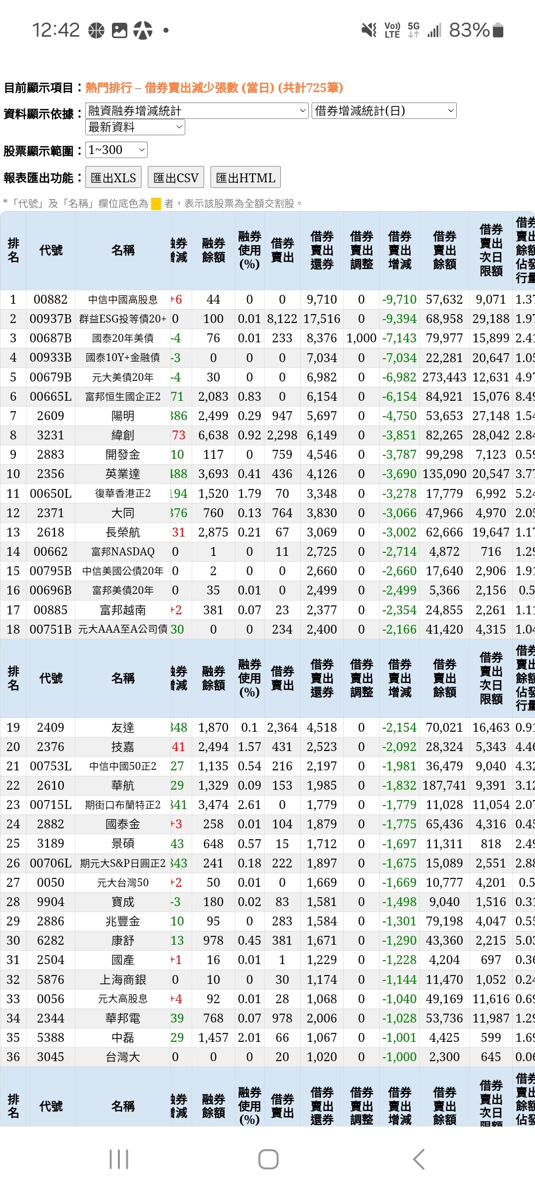Open stock 台灣大 link
The width and height of the screenshot is (535, 1189).
[x=123, y=1057]
